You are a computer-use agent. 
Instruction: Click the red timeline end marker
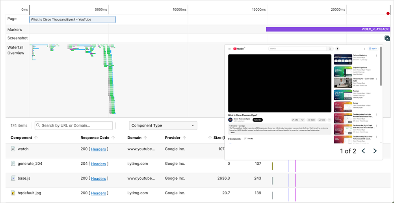pos(388,13)
